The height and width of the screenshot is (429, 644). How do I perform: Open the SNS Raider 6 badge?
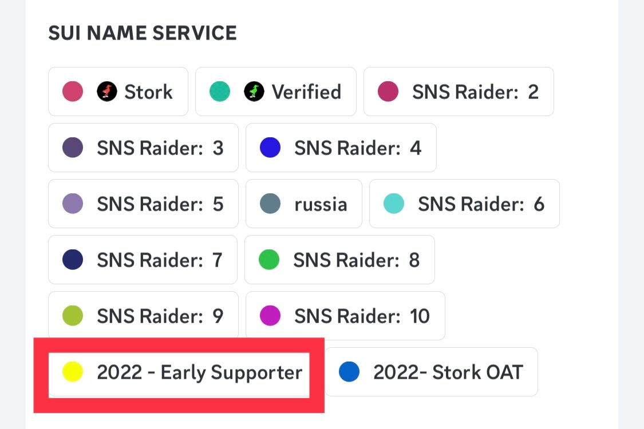click(464, 204)
